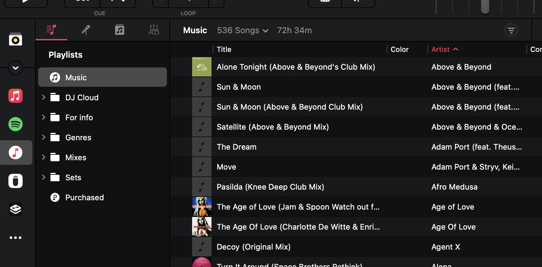Click Alone Tonight album artwork thumbnail
The height and width of the screenshot is (267, 542).
[202, 67]
